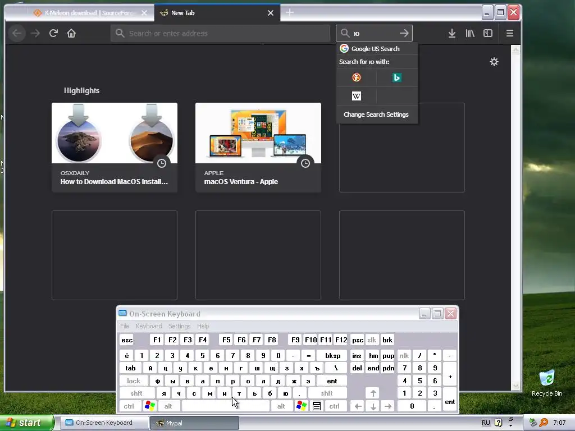Search with Wikipedia engine icon

357,96
